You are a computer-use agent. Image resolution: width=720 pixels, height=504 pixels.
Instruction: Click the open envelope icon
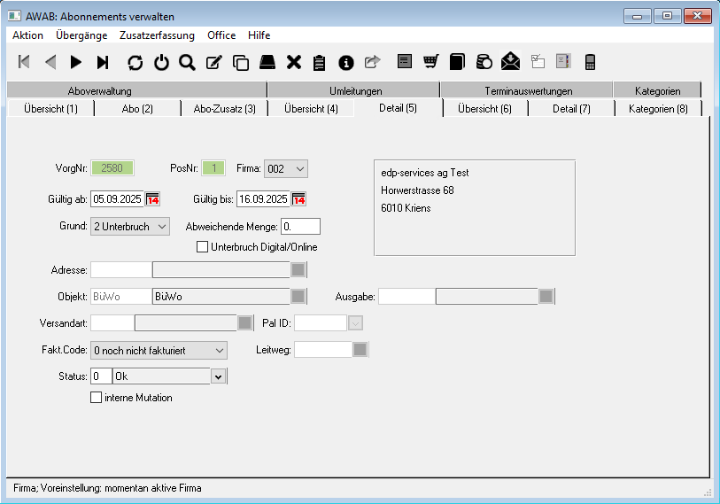coord(510,62)
